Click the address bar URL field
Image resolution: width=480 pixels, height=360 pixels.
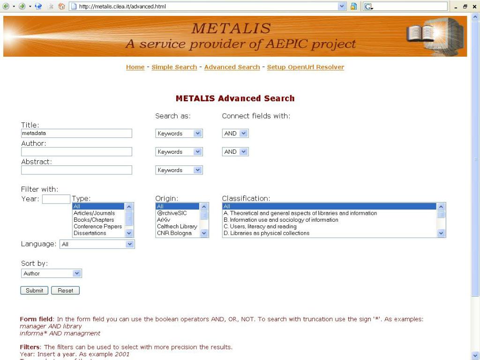tap(207, 7)
